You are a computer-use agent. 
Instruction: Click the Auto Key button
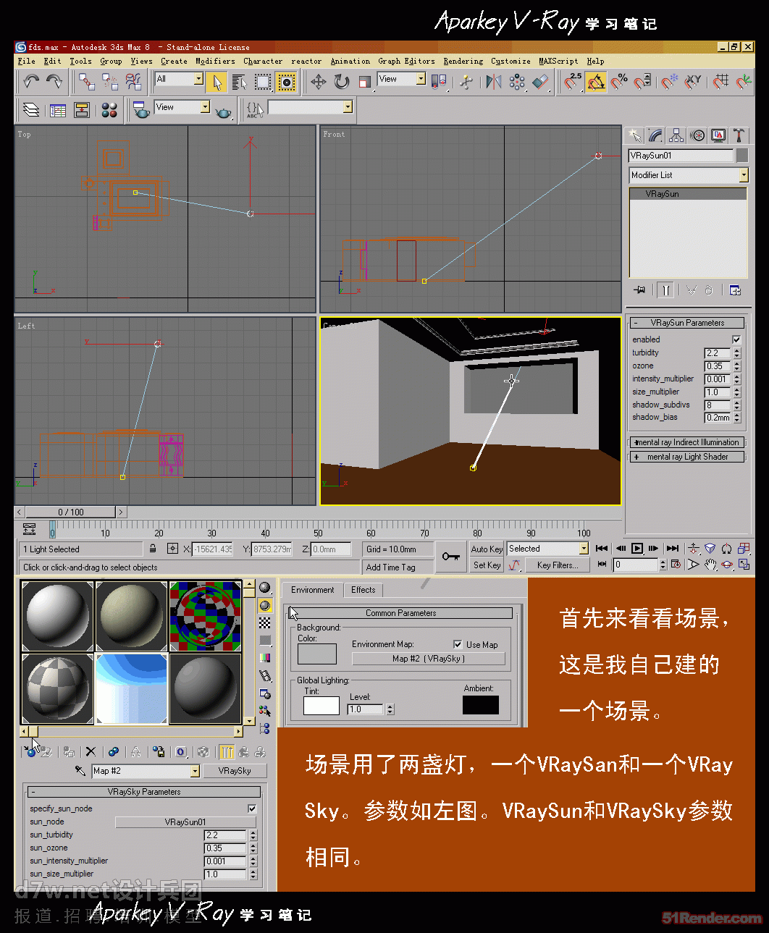pyautogui.click(x=487, y=549)
